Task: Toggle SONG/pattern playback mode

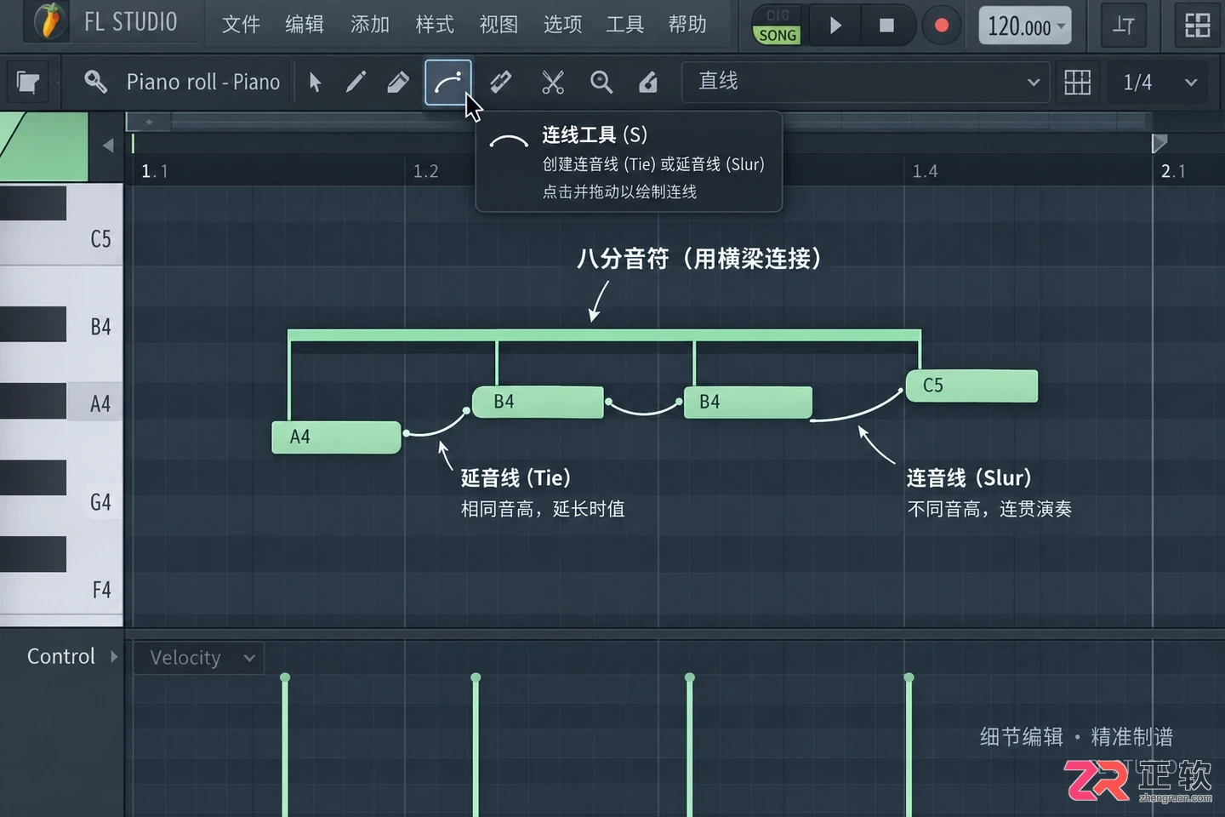Action: tap(777, 26)
